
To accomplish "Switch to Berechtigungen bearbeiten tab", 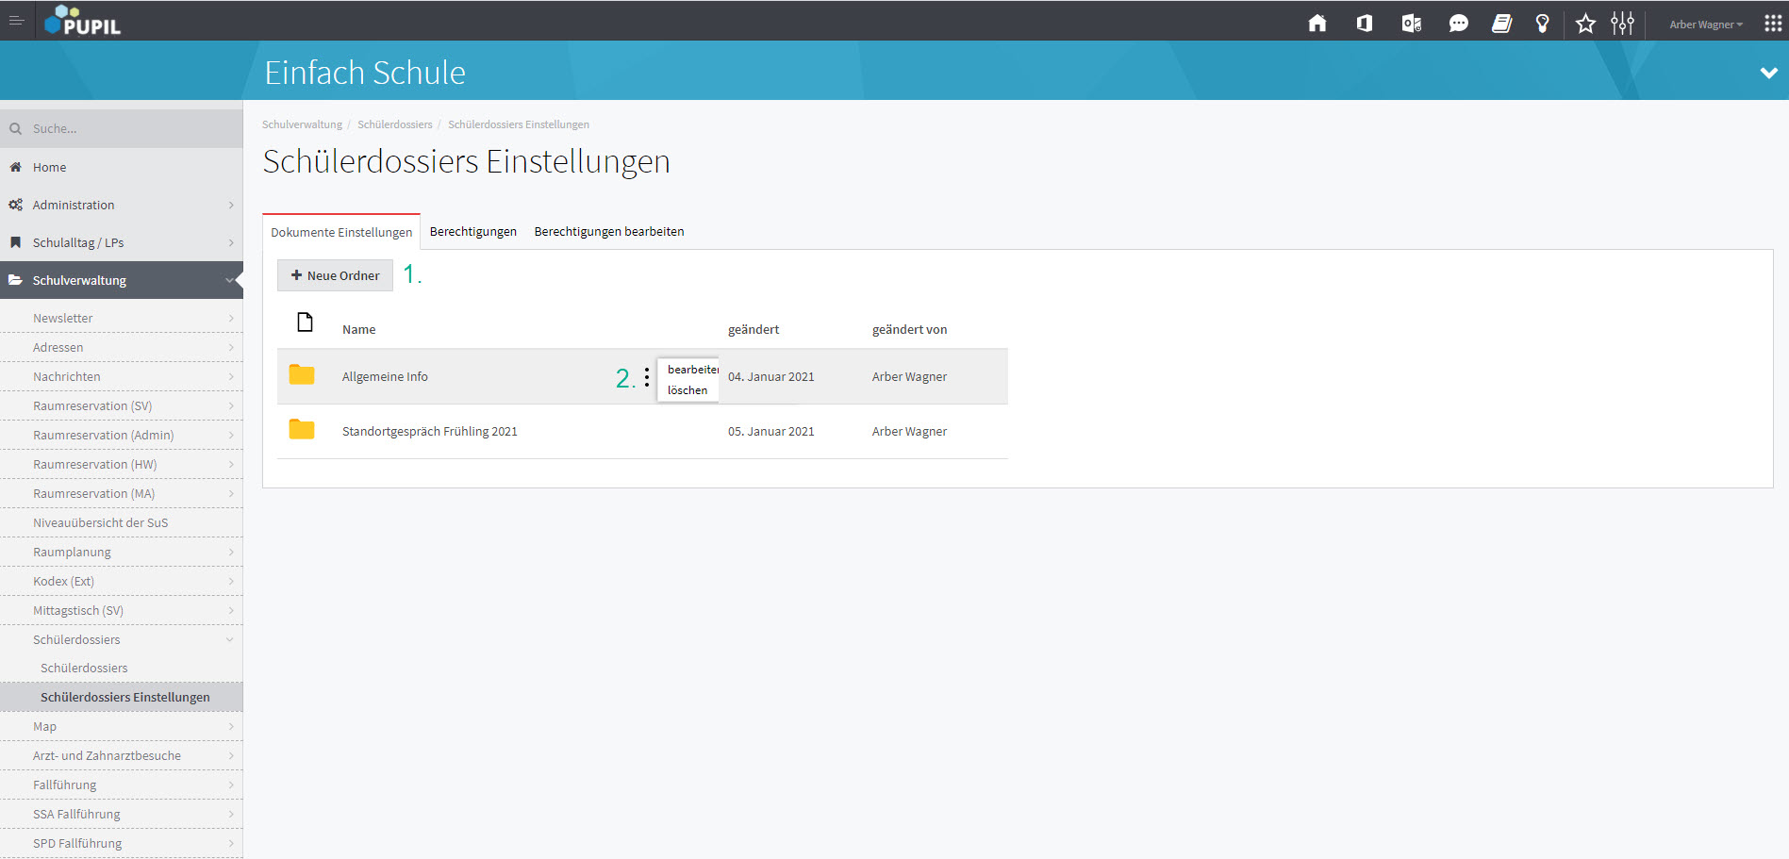I will coord(609,231).
